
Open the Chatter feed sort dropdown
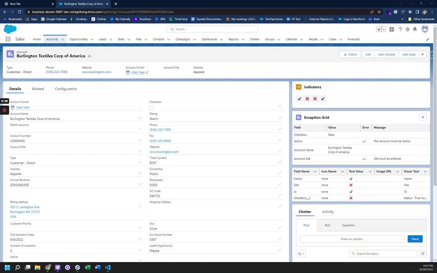tap(301, 254)
